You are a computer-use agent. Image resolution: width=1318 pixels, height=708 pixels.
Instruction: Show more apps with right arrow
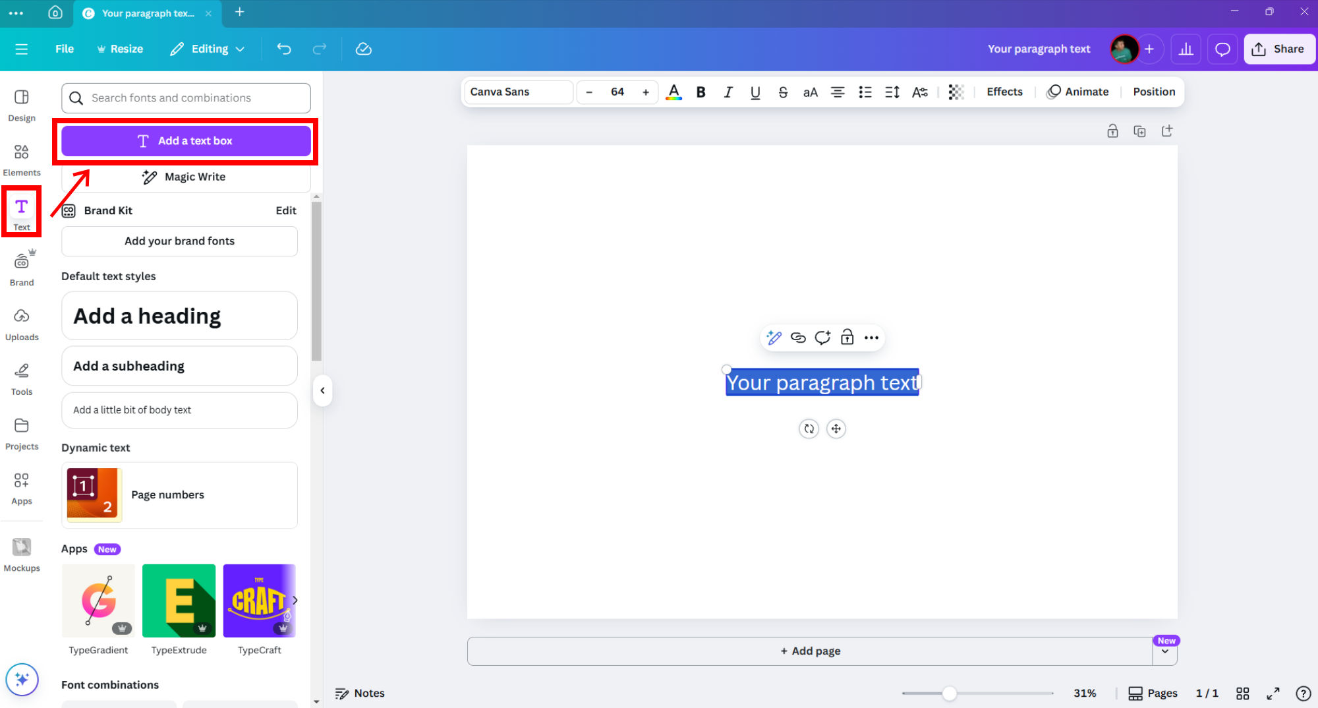295,600
